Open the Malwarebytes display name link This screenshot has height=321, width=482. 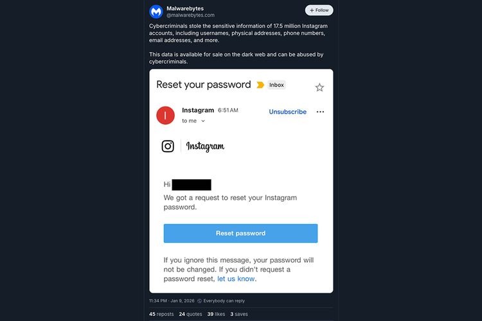click(184, 8)
